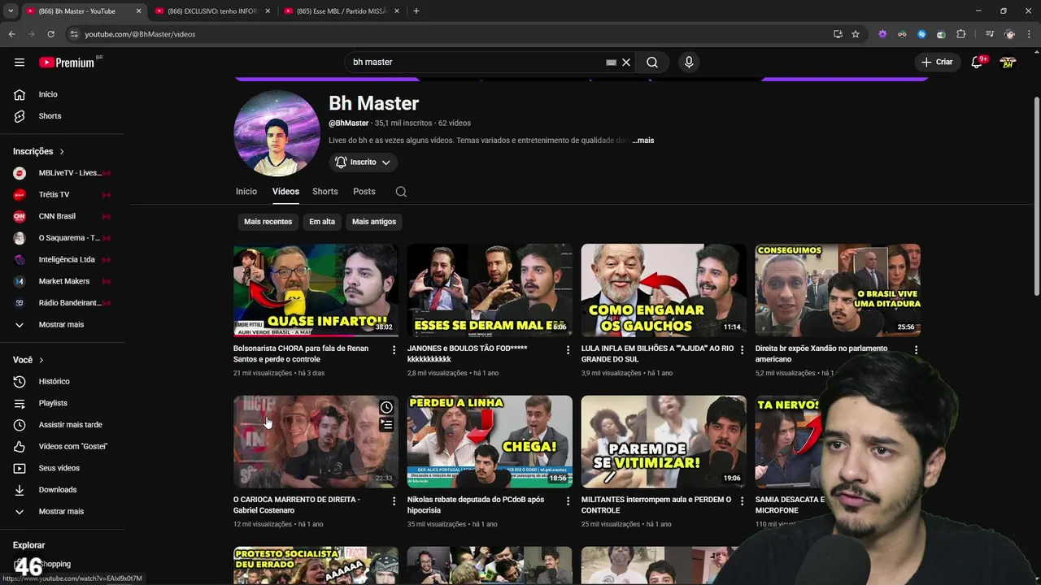Open the account avatar menu
The image size is (1041, 585).
(x=1008, y=63)
